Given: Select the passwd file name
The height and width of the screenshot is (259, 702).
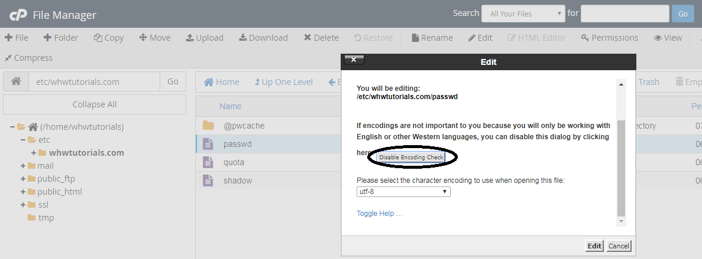Looking at the screenshot, I should point(237,144).
